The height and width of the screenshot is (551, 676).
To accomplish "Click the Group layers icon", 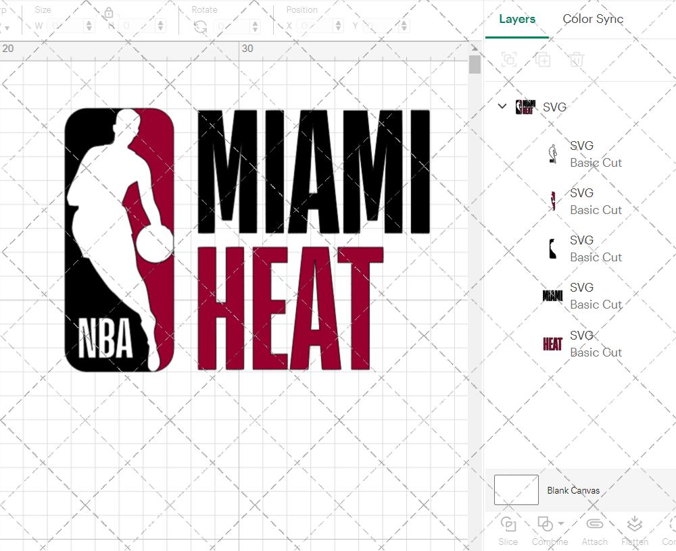I will (x=509, y=59).
